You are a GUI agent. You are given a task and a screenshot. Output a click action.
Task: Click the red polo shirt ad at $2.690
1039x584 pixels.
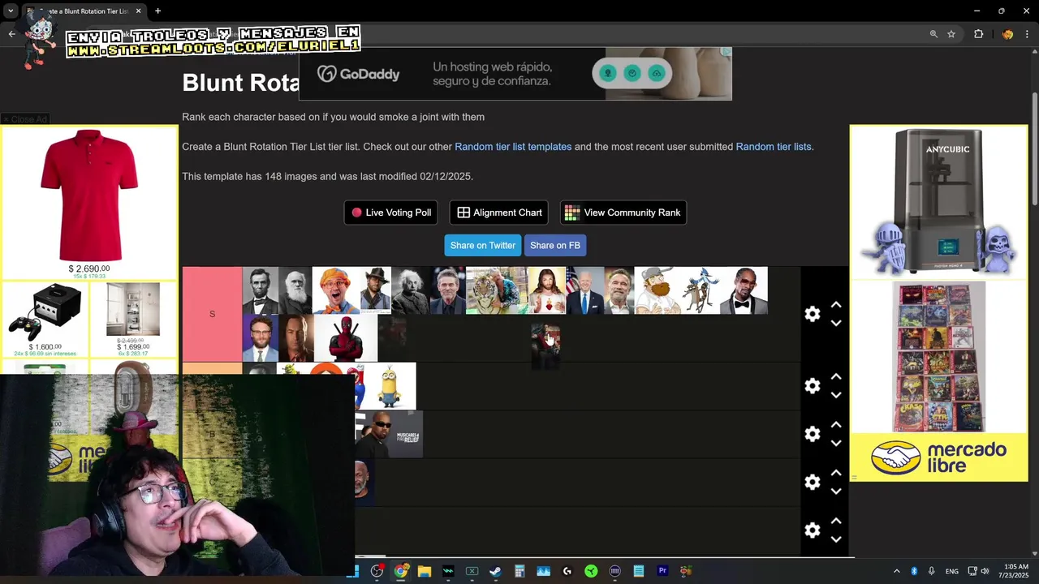tap(89, 203)
